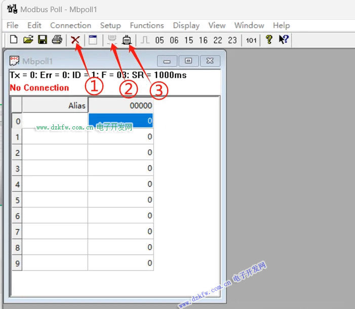
Task: Select the value cell in row 8
Action: [121, 247]
